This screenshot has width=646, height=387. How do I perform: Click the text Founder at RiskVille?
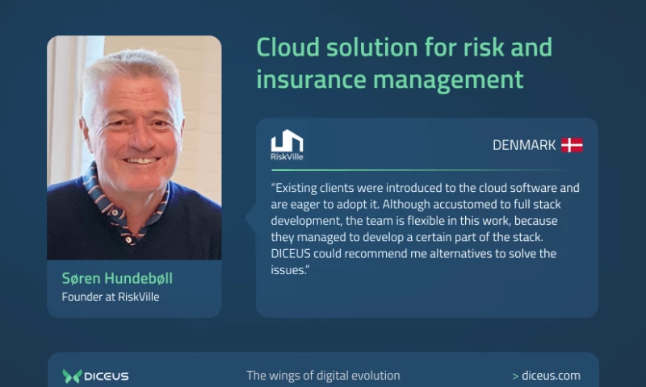(111, 297)
